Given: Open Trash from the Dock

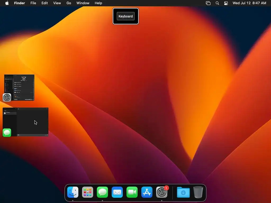Looking at the screenshot, I should [198, 192].
